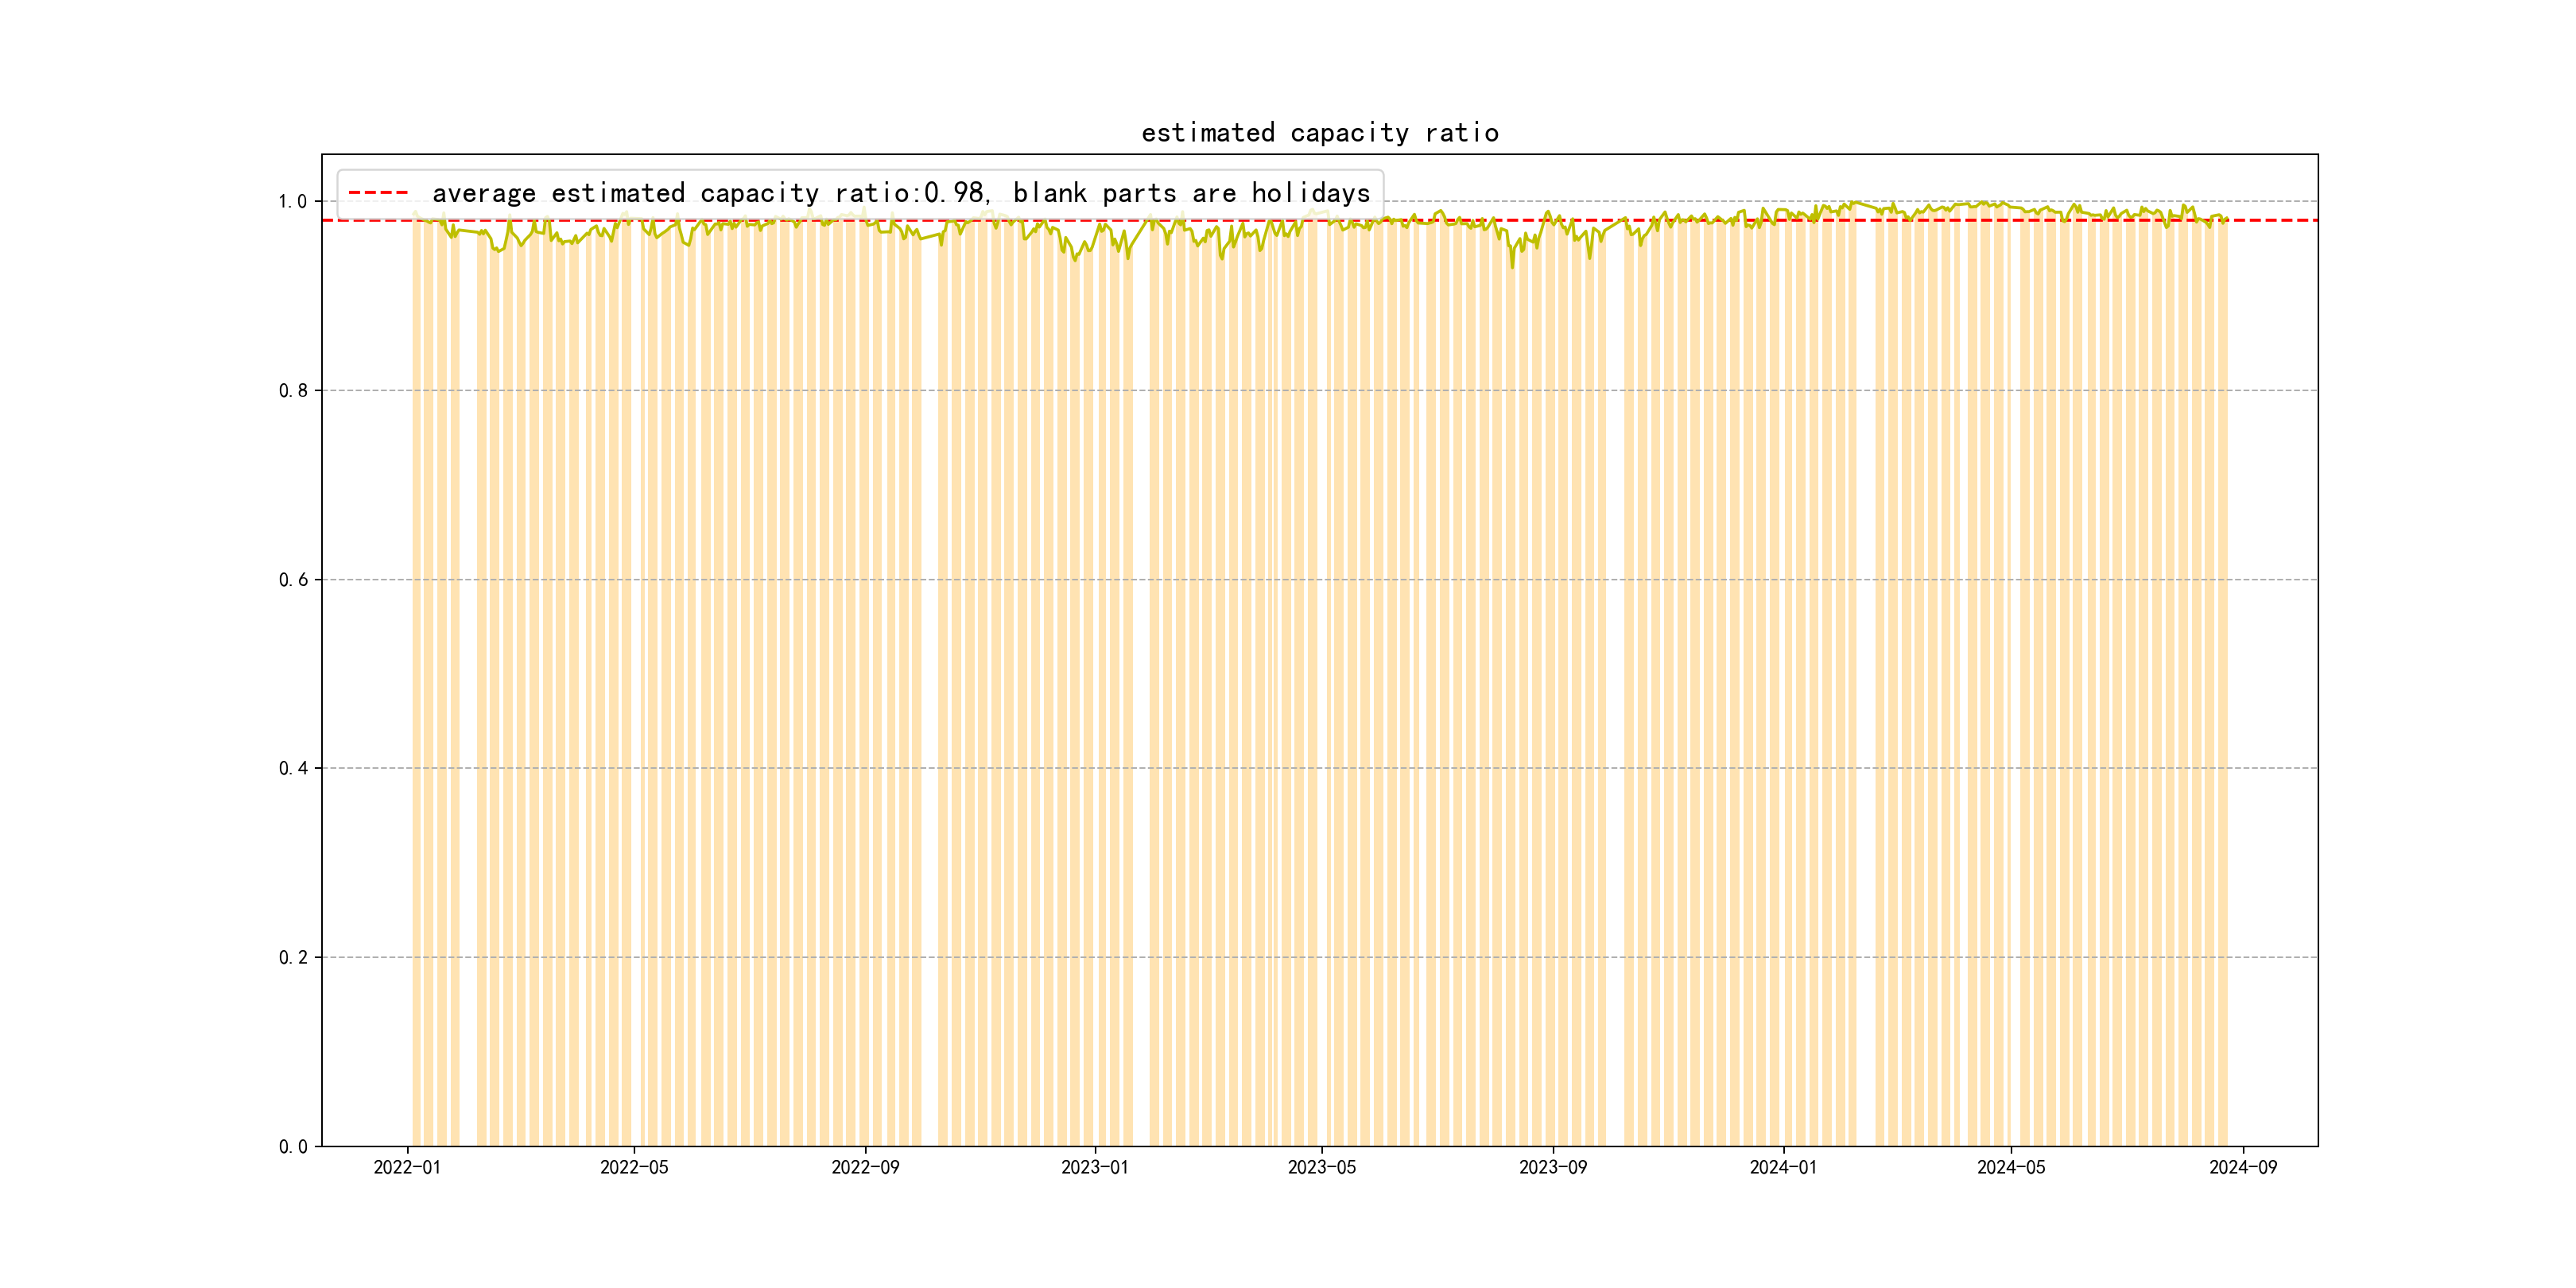Click the 2024-05 x-axis label
The height and width of the screenshot is (1288, 2576).
[x=2011, y=1167]
